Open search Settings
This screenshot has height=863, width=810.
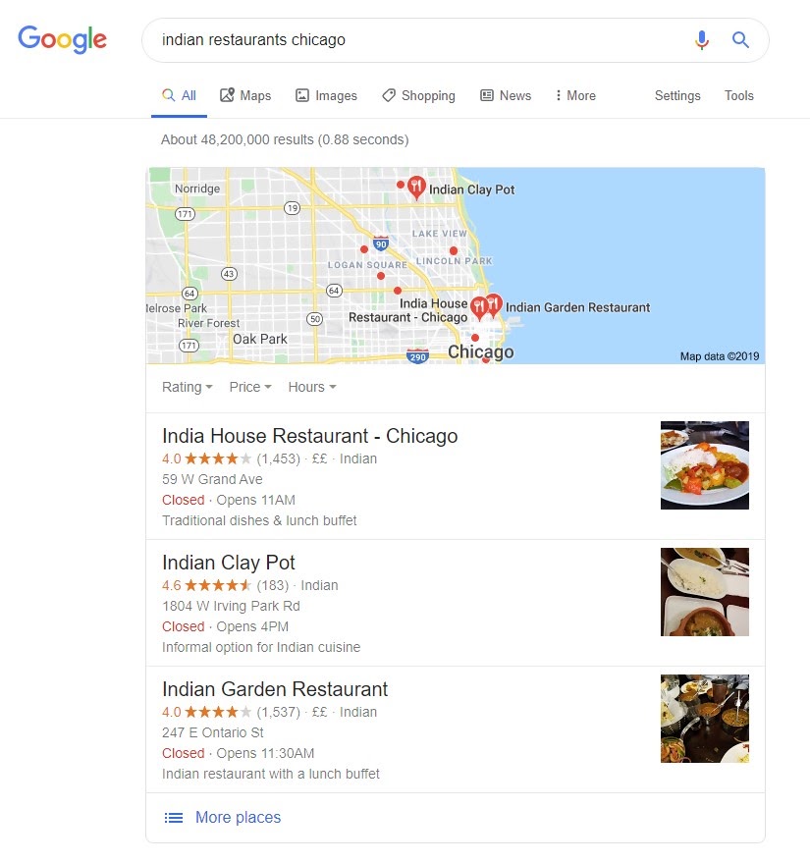pos(677,96)
